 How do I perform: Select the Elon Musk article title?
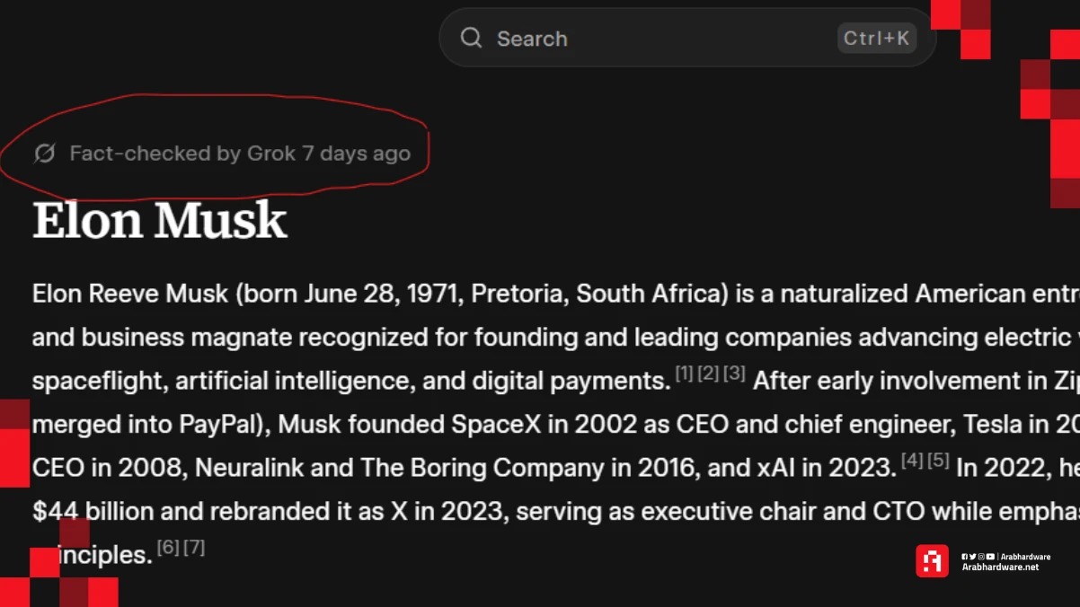pos(159,218)
